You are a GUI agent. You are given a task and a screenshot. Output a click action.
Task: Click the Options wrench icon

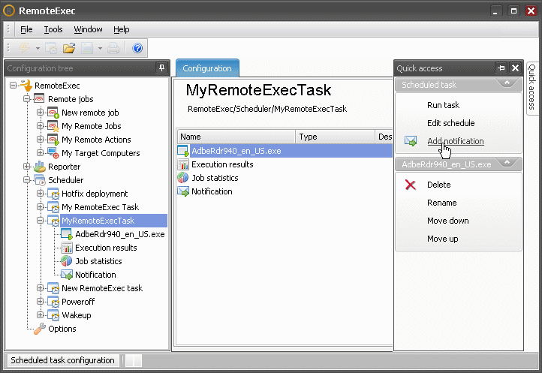click(x=39, y=329)
